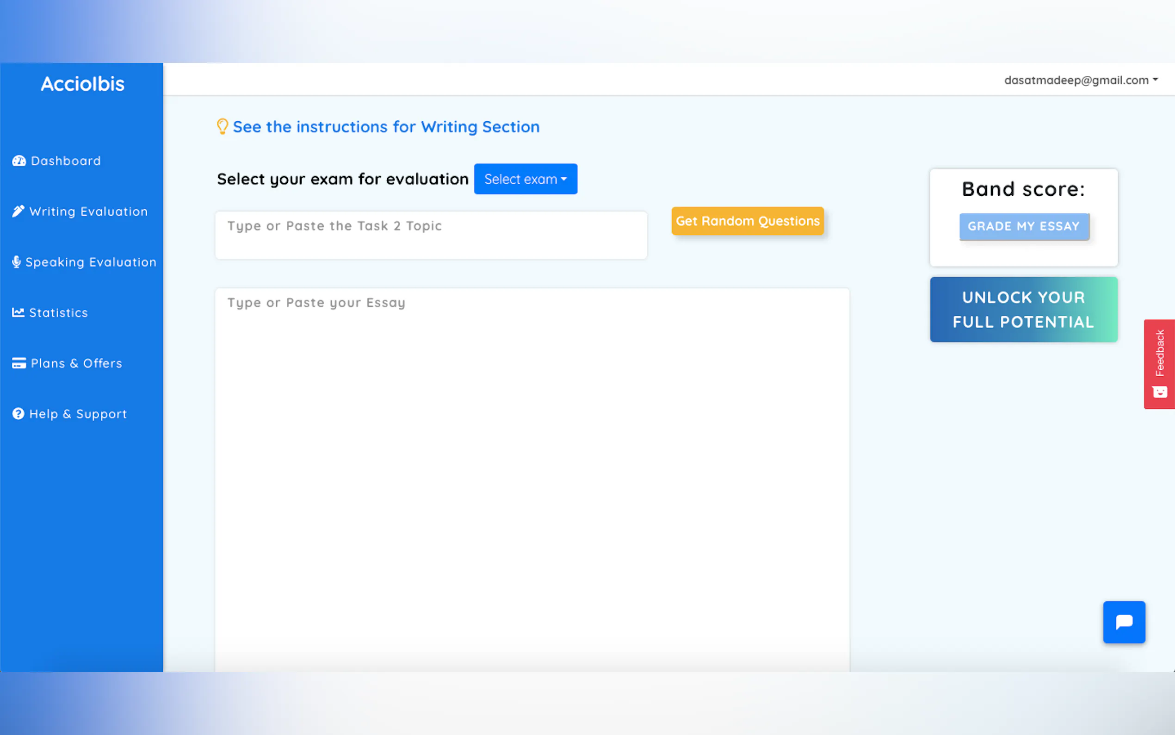Screen dimensions: 1175x735
Task: Open the red Feedback side tab
Action: (x=1159, y=364)
